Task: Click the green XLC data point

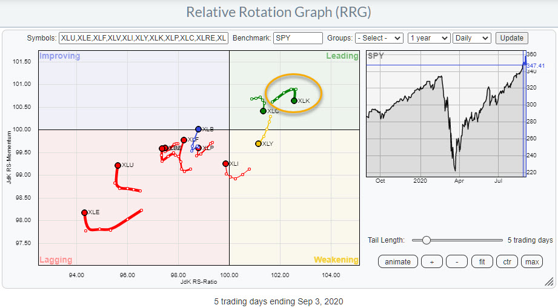Action: point(263,111)
